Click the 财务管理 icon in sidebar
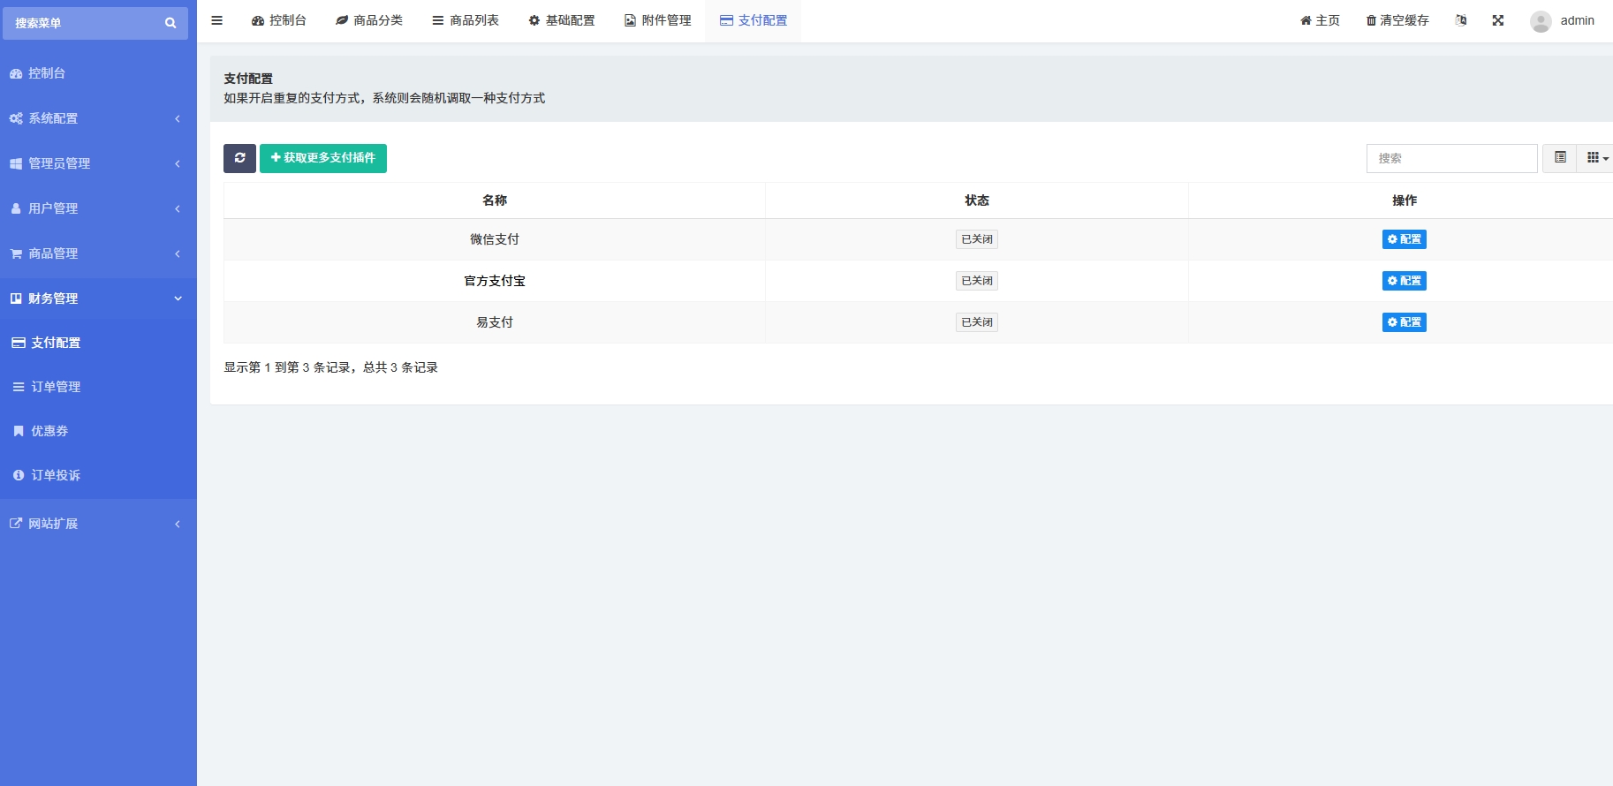This screenshot has width=1613, height=786. [16, 299]
